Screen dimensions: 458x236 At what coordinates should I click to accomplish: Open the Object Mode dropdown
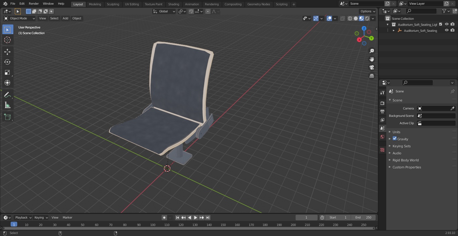coord(19,18)
